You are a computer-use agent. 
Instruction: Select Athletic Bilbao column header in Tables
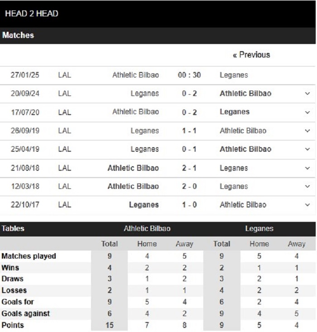(147, 228)
